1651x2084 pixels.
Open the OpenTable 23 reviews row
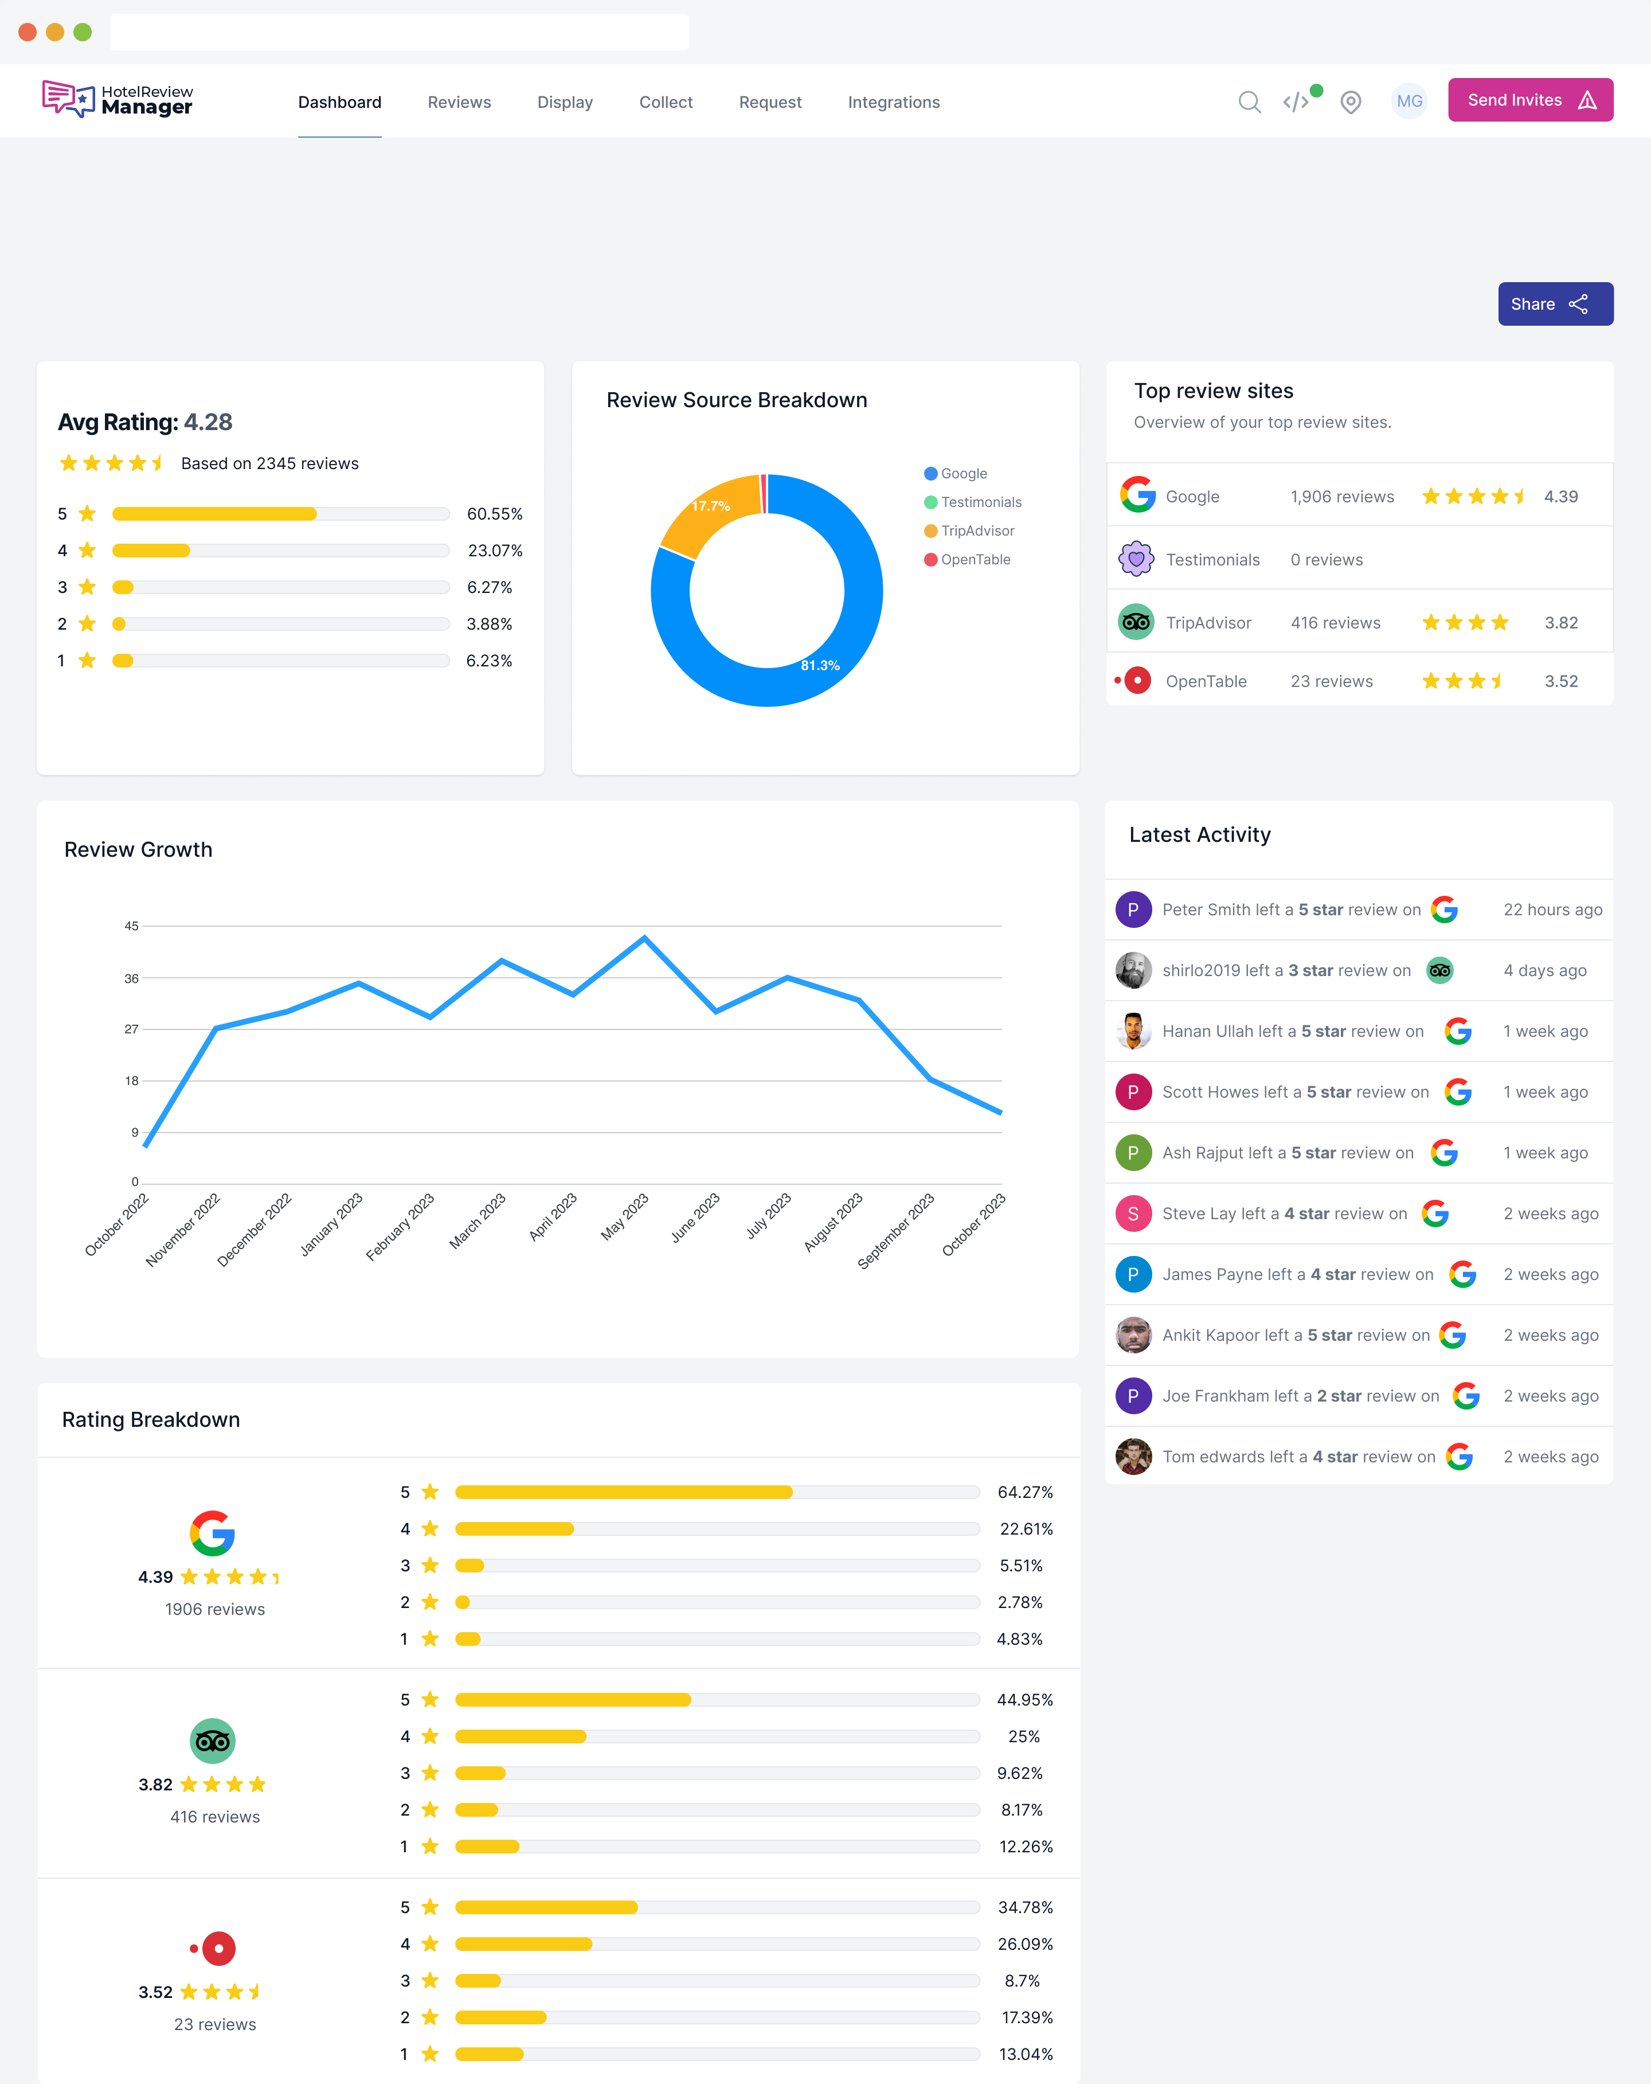pos(1359,681)
